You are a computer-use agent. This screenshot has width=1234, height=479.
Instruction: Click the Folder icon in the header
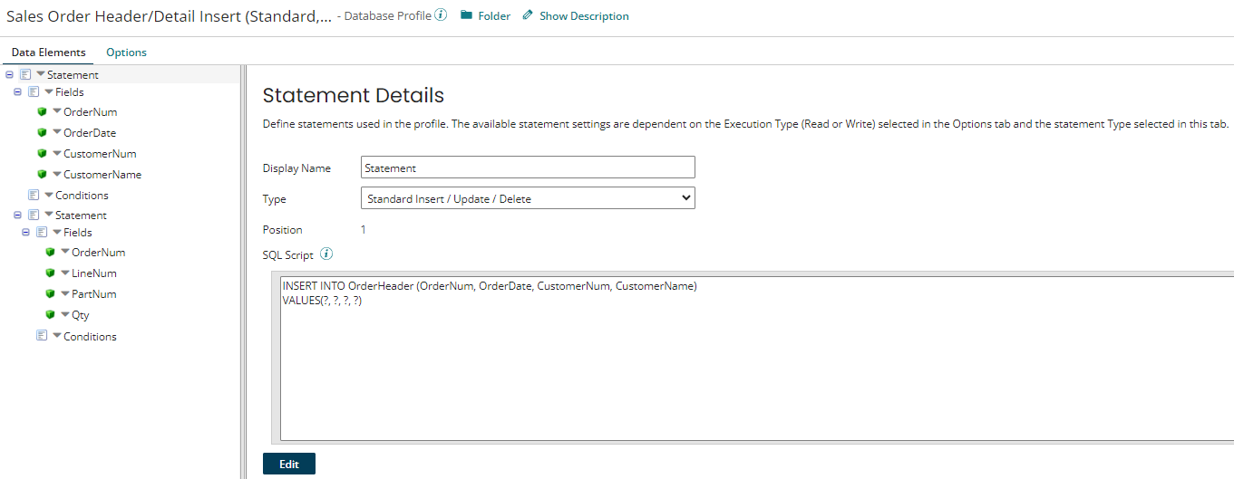[466, 15]
